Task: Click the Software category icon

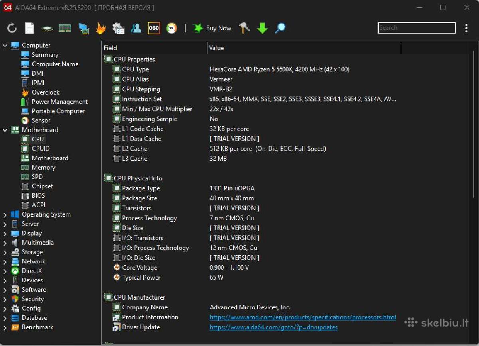Action: click(15, 290)
